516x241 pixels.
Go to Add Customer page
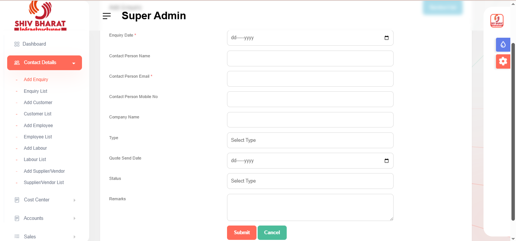[38, 103]
